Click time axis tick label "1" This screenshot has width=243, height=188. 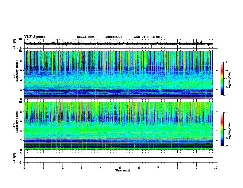[44, 168]
